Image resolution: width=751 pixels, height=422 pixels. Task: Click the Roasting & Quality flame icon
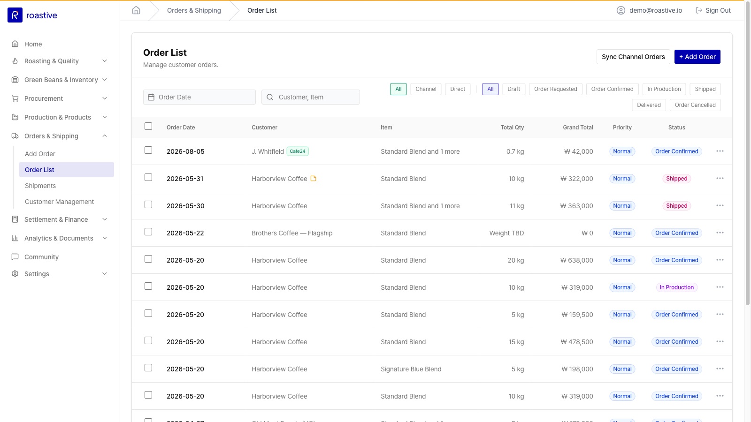click(x=15, y=61)
